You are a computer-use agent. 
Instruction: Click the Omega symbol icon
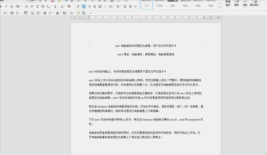point(71,13)
